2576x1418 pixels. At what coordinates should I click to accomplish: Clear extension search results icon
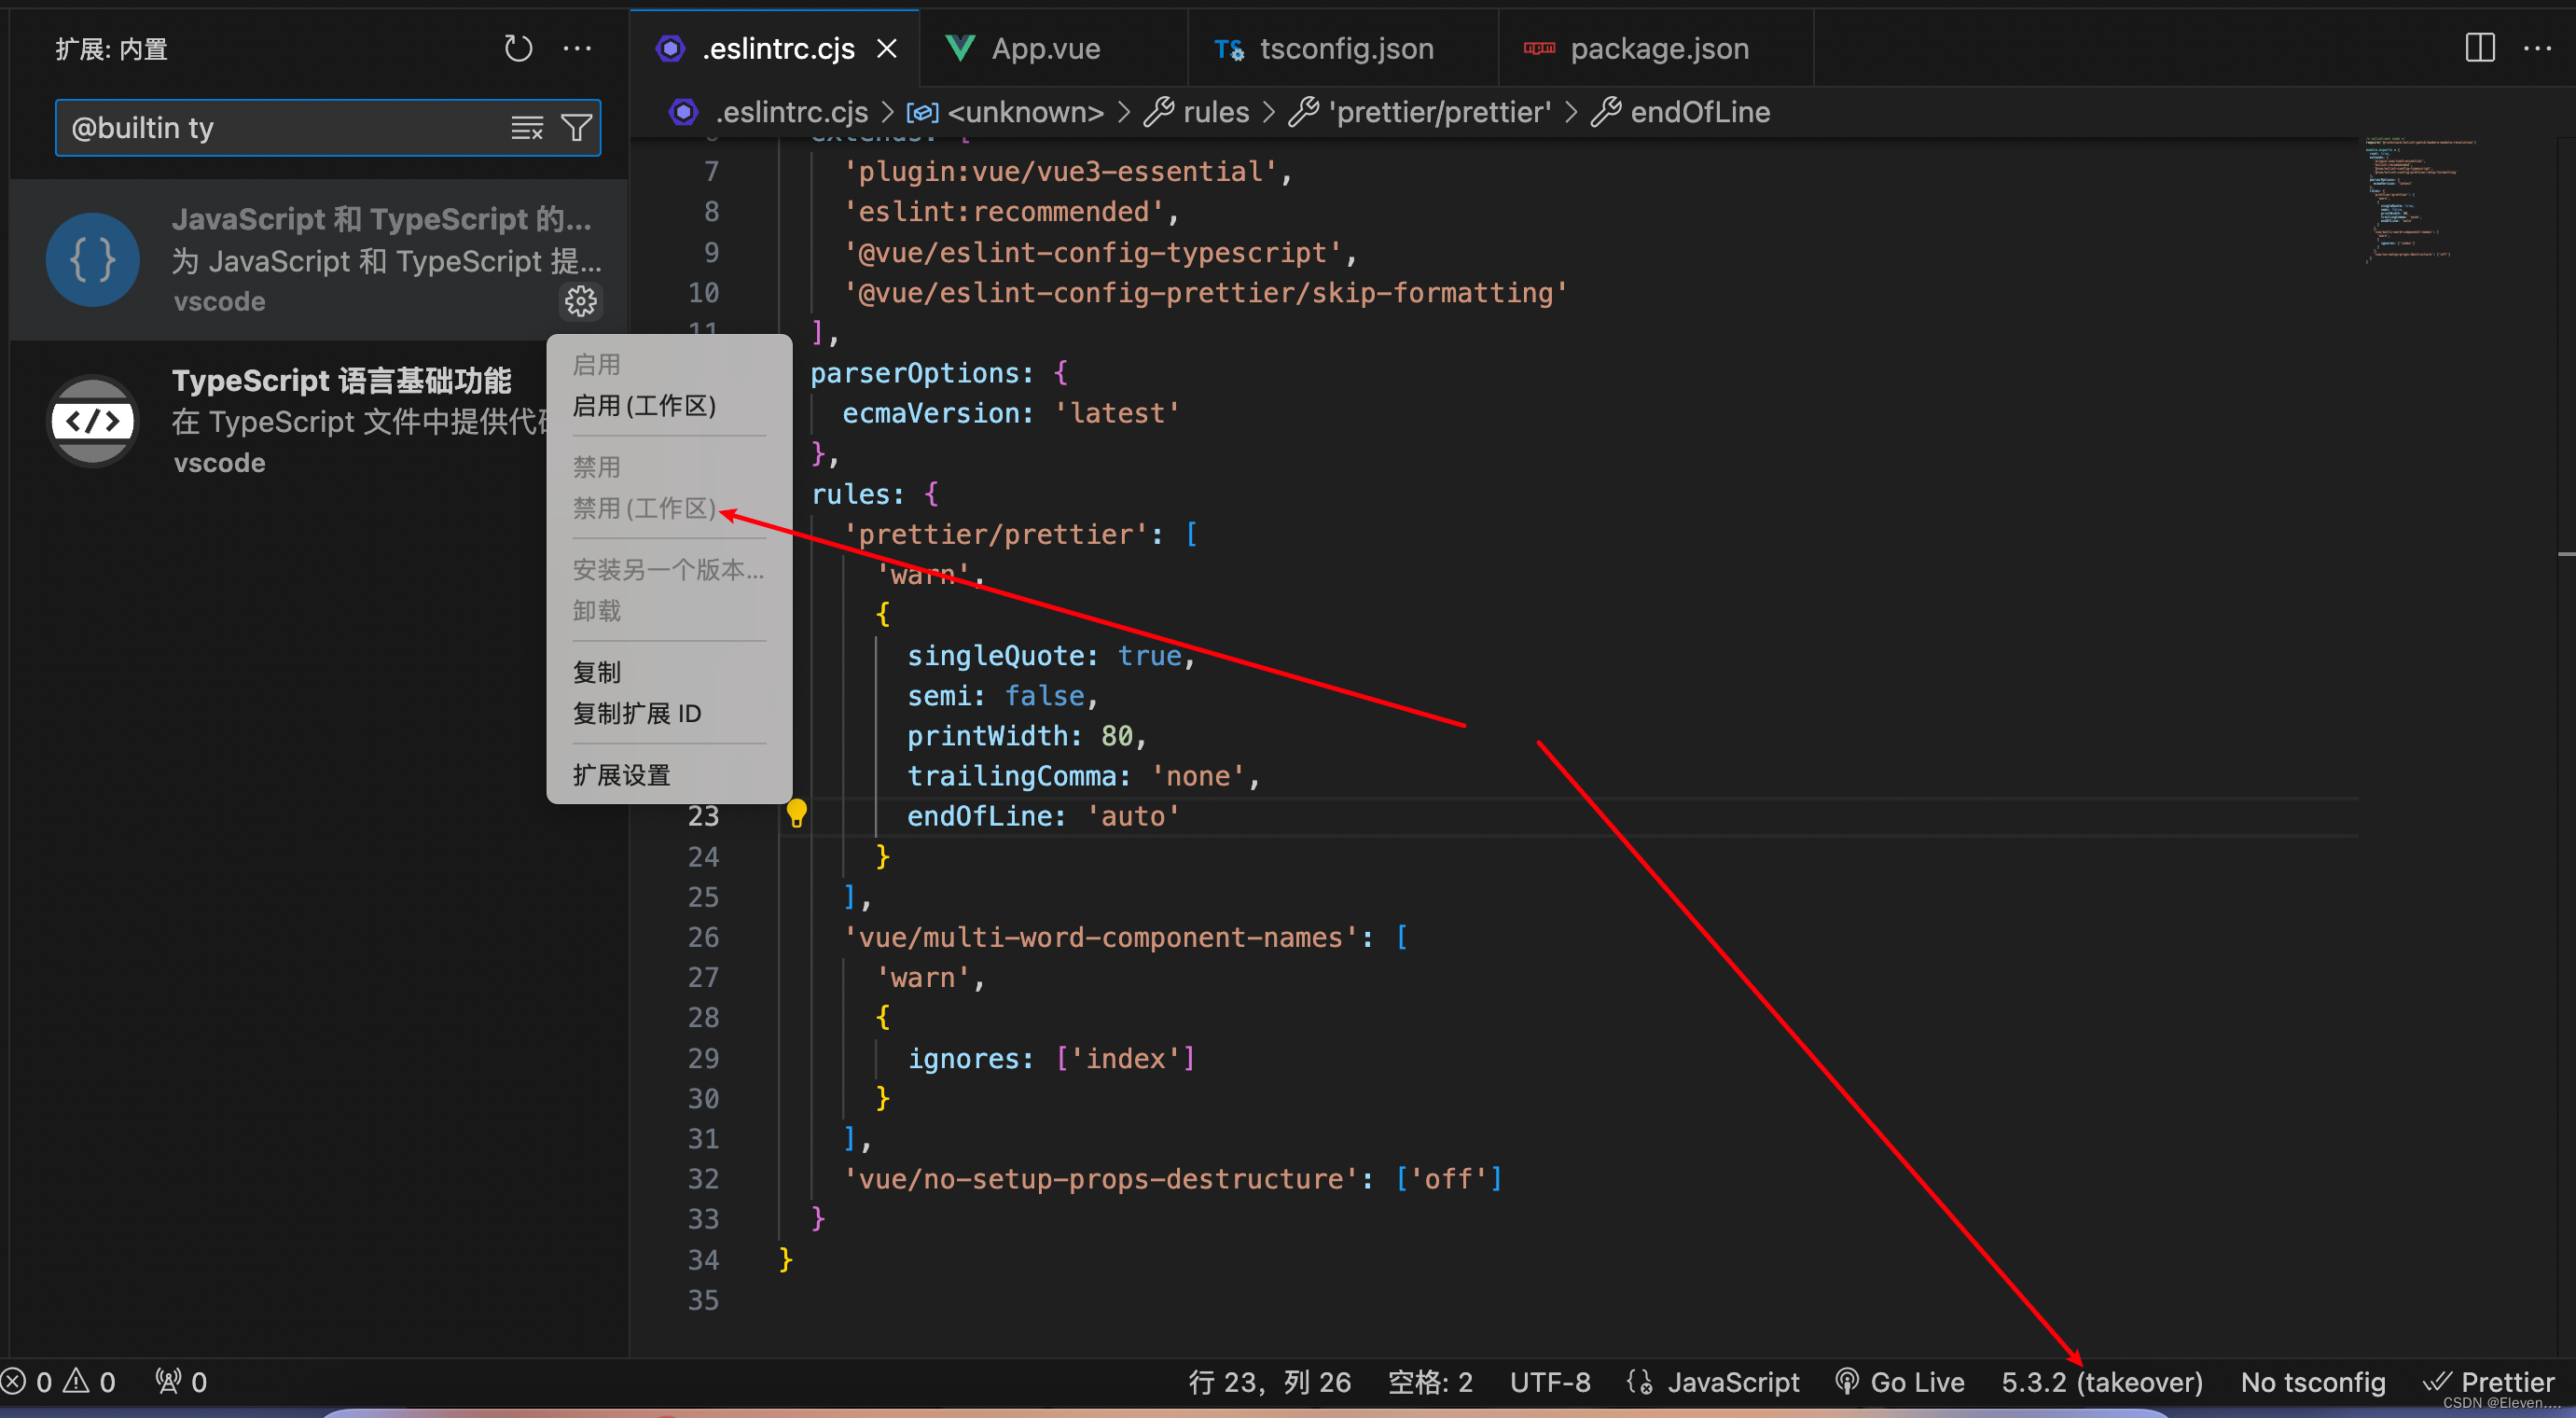527,128
